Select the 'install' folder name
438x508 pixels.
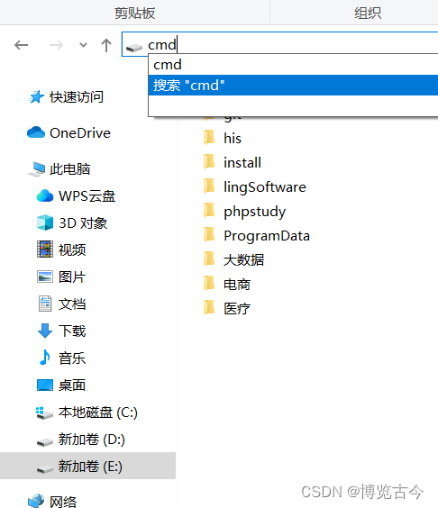(x=242, y=163)
